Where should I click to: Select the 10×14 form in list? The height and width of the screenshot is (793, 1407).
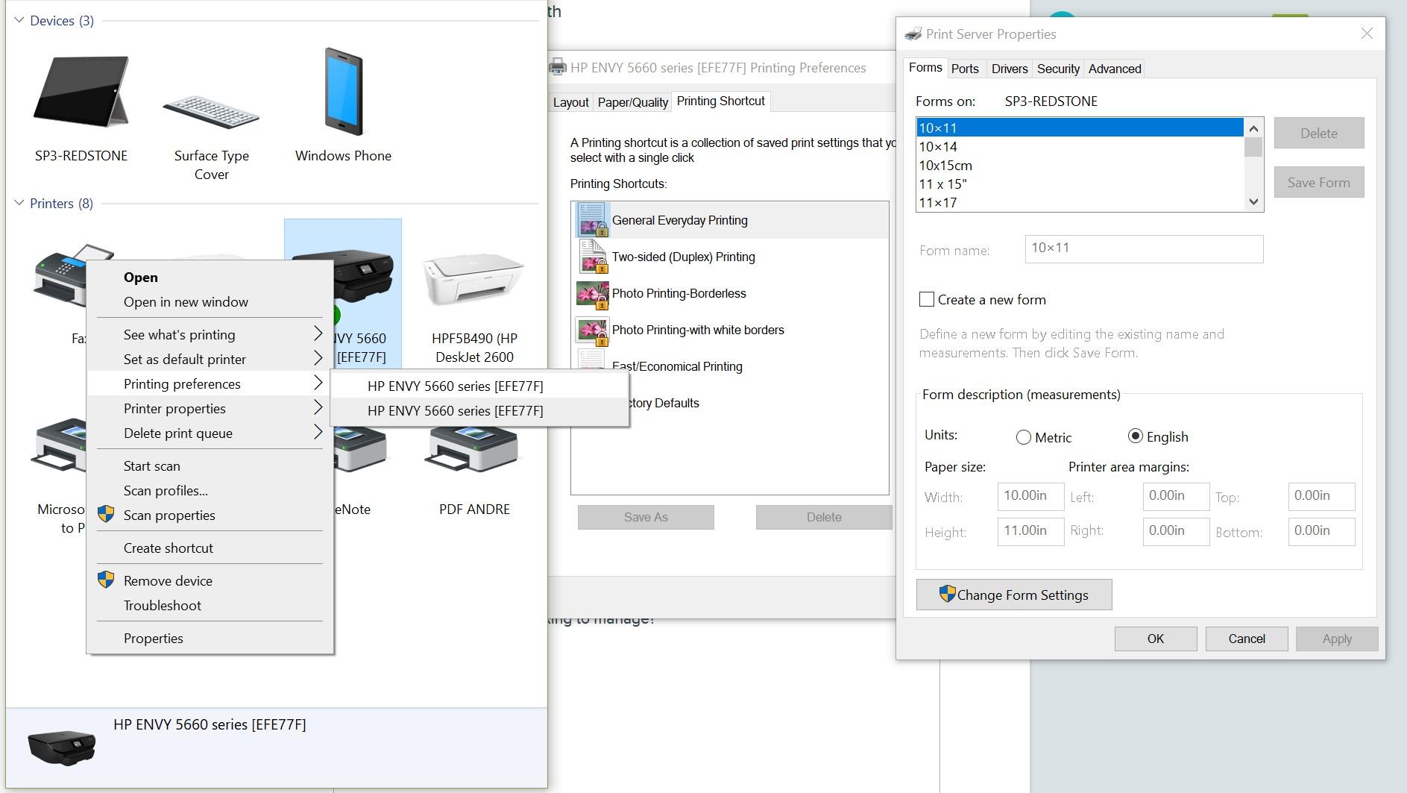click(1080, 146)
